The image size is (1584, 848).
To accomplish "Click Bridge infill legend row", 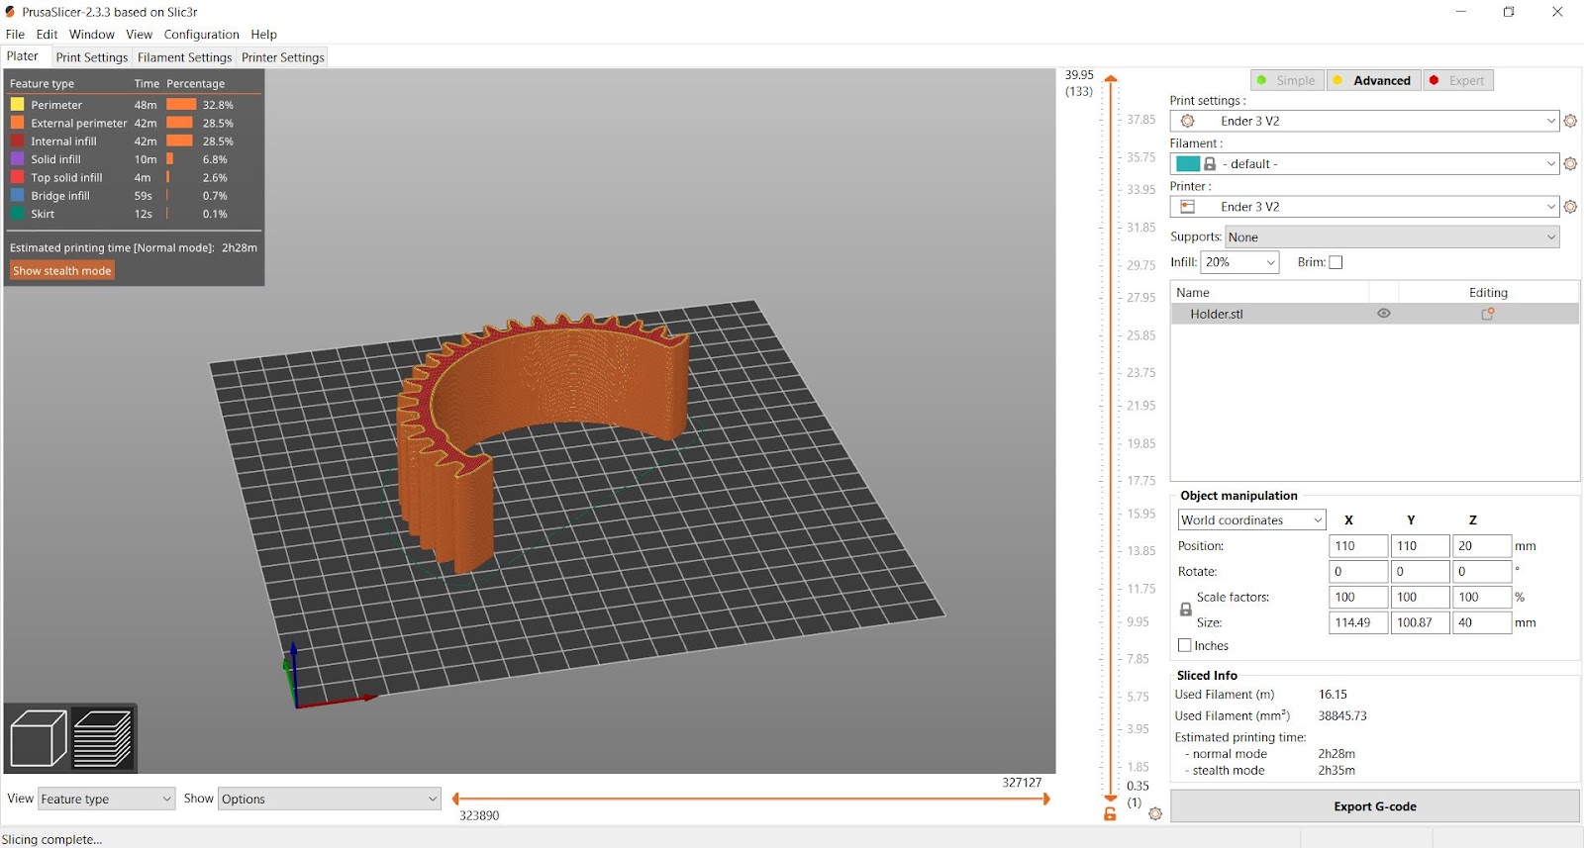I will (x=134, y=196).
